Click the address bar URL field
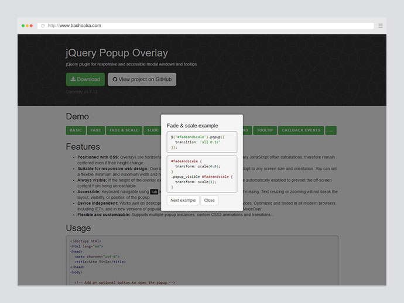Viewport: 404px width, 303px height. (206, 26)
